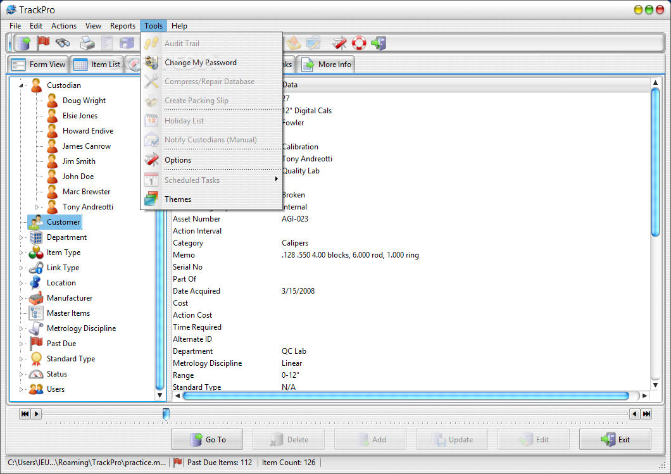
Task: Choose Options in the Tools menu
Action: tap(211, 160)
